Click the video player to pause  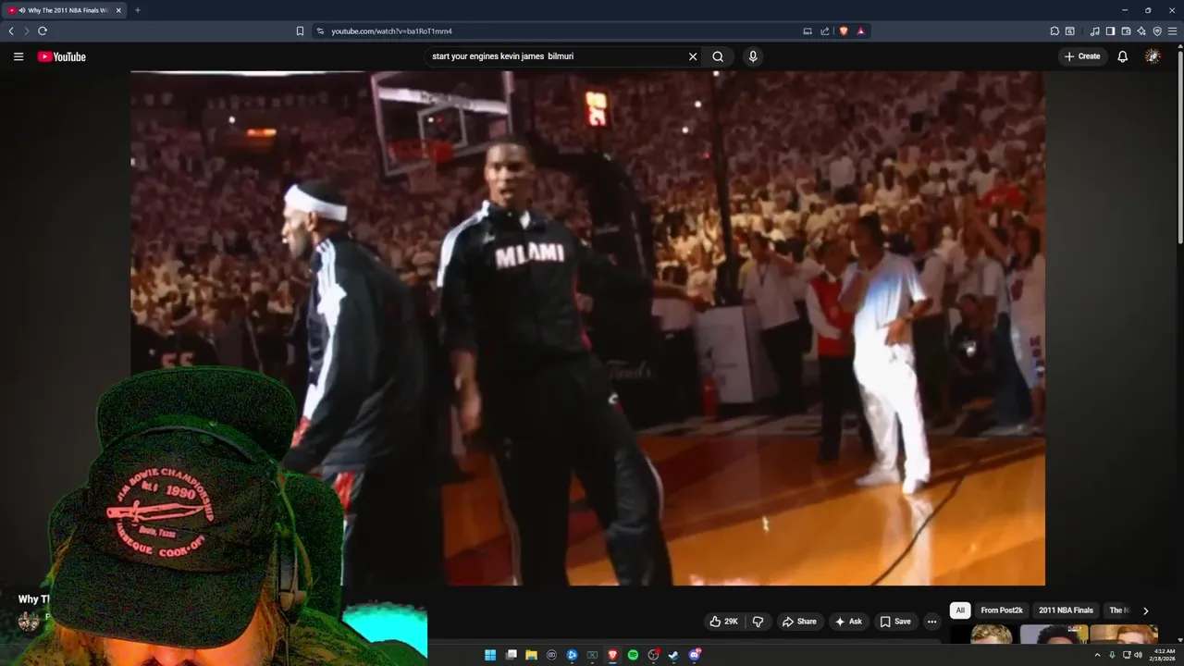587,328
